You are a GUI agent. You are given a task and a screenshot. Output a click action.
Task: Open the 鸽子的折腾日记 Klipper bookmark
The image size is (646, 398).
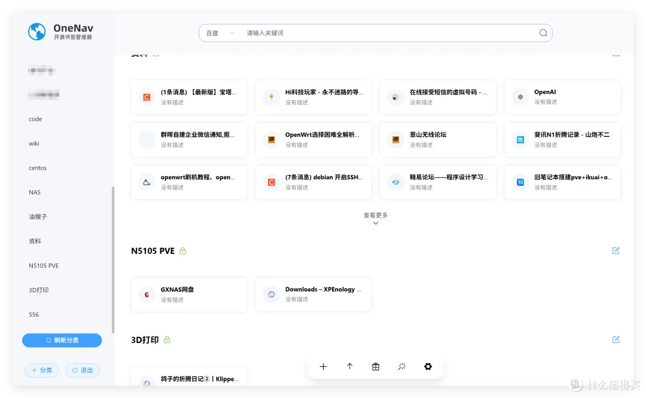(x=189, y=376)
